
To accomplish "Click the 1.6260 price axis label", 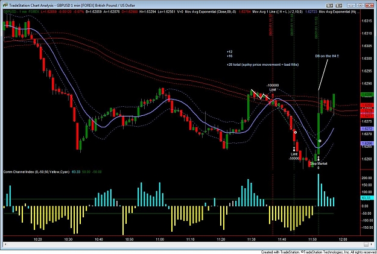I will tap(366, 159).
